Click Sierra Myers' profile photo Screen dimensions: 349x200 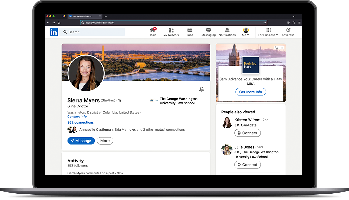coord(86,73)
